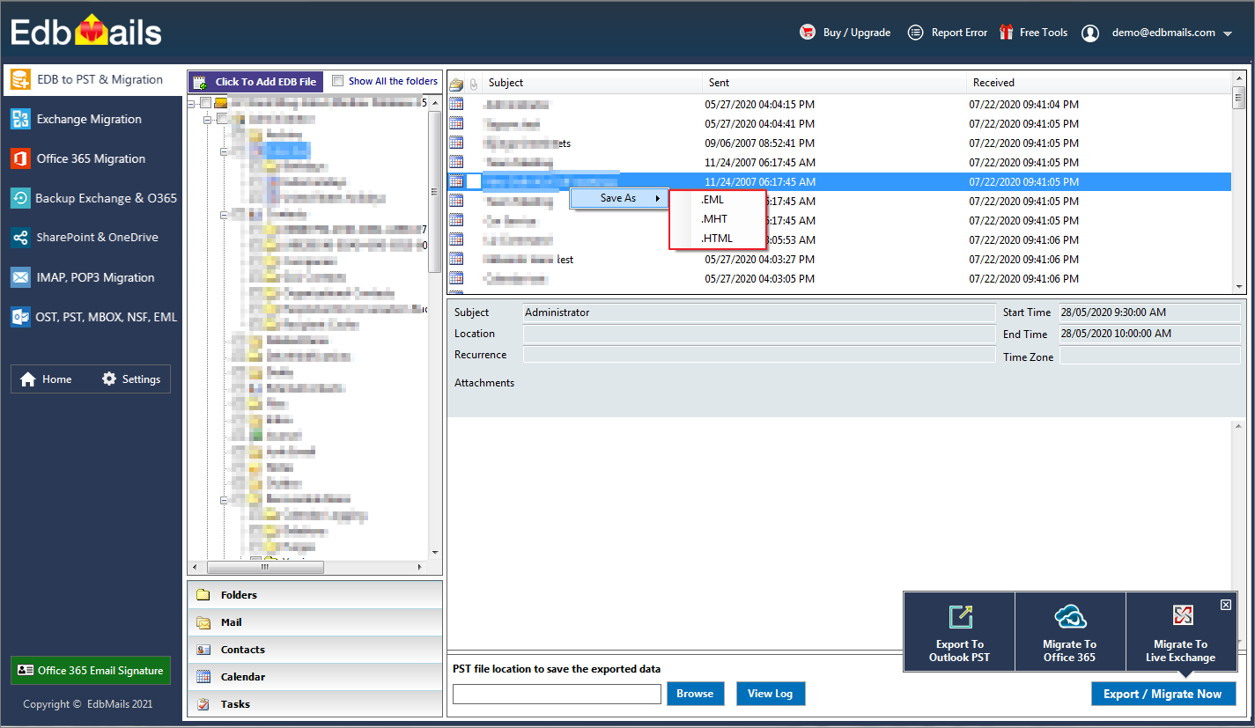Open the View Log button

pyautogui.click(x=771, y=694)
